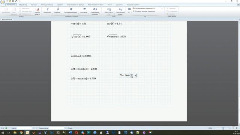Click the M2:=max(a)=4.799 expression

click(x=83, y=78)
